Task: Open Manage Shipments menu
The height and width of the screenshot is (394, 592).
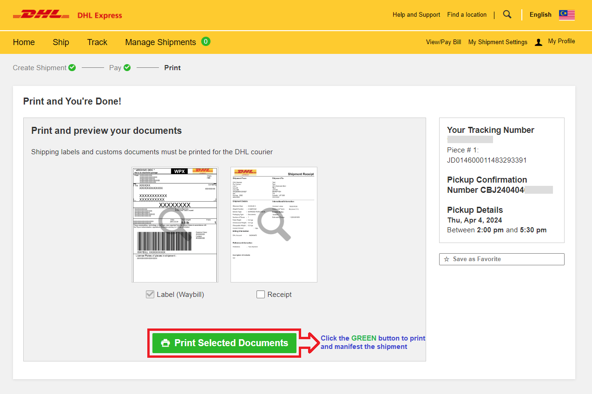Action: [160, 42]
